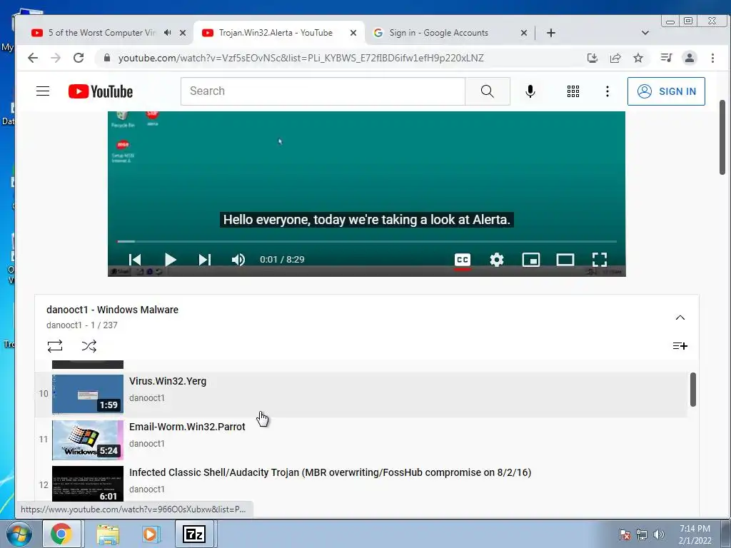The width and height of the screenshot is (731, 548).
Task: Open Infected Classic Shell/Audacity Trojan video
Action: coord(361,484)
